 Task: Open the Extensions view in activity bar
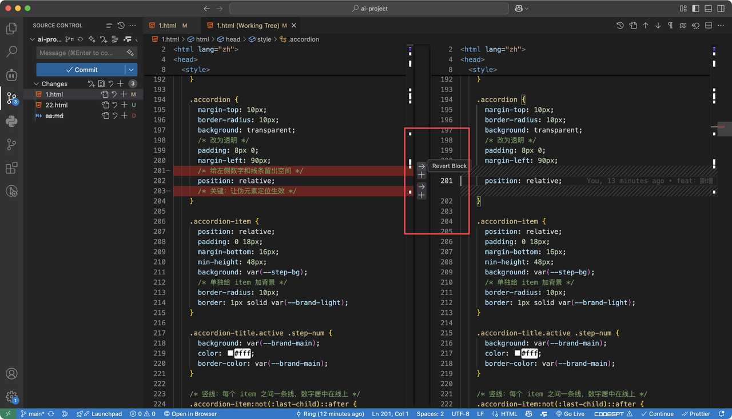click(11, 168)
